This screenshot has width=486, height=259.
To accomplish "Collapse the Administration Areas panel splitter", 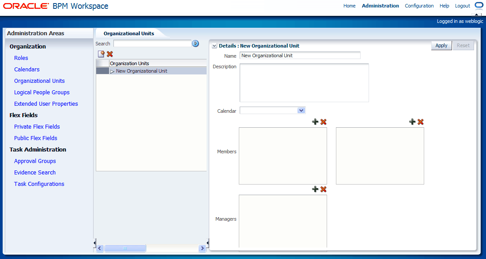I will (94, 244).
